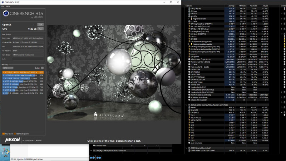Screen dimensions: 286x161
Task: Open the CPU ranking type dropdown
Action: [x=8, y=68]
